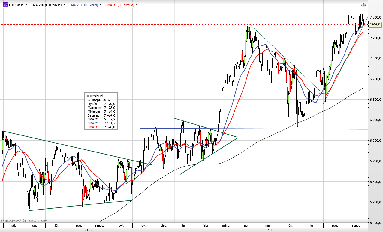Expand the SMA 200 (OTP:xbud) dropdown
383x232 pixels.
tap(64, 5)
